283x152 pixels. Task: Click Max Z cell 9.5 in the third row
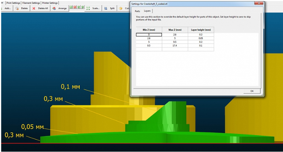tap(175, 42)
